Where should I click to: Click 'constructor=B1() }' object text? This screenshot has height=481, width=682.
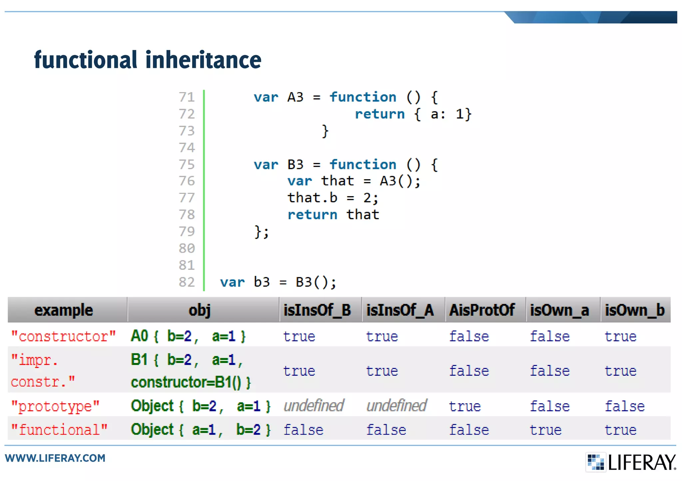click(x=190, y=382)
